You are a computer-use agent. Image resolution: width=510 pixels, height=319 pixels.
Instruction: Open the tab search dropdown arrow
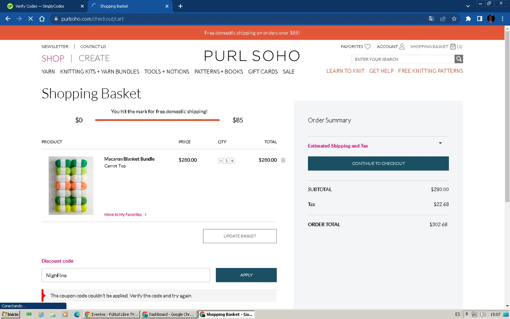click(468, 6)
